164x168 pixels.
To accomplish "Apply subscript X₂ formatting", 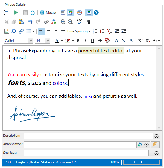I will click(148, 41).
